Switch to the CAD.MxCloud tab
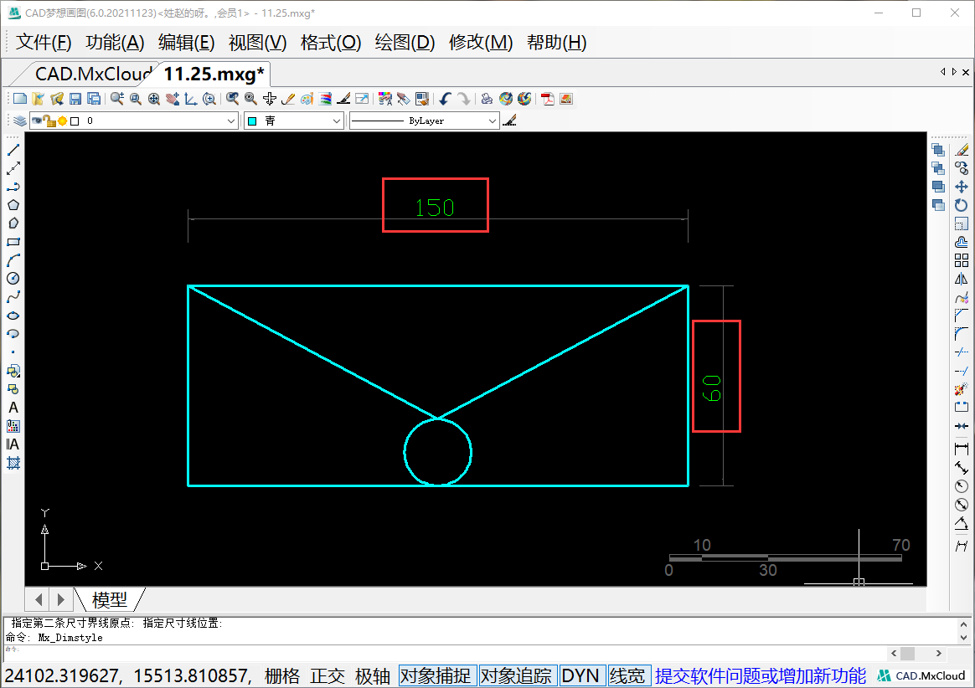Viewport: 975px width, 688px height. click(92, 74)
